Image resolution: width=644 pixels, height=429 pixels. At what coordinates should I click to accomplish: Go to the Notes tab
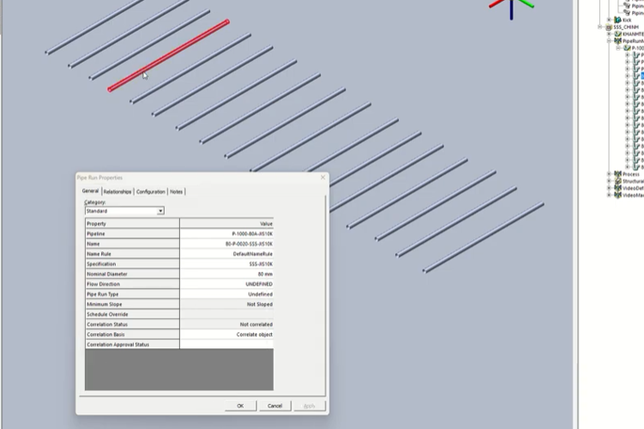176,191
